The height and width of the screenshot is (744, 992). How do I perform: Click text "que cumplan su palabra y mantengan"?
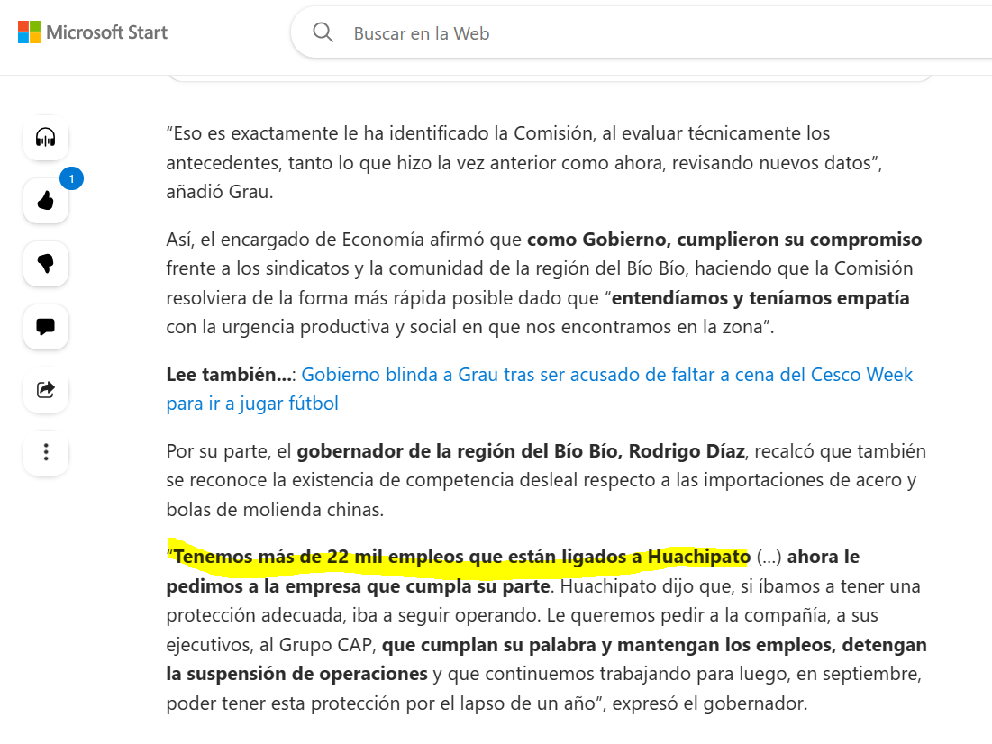[551, 645]
